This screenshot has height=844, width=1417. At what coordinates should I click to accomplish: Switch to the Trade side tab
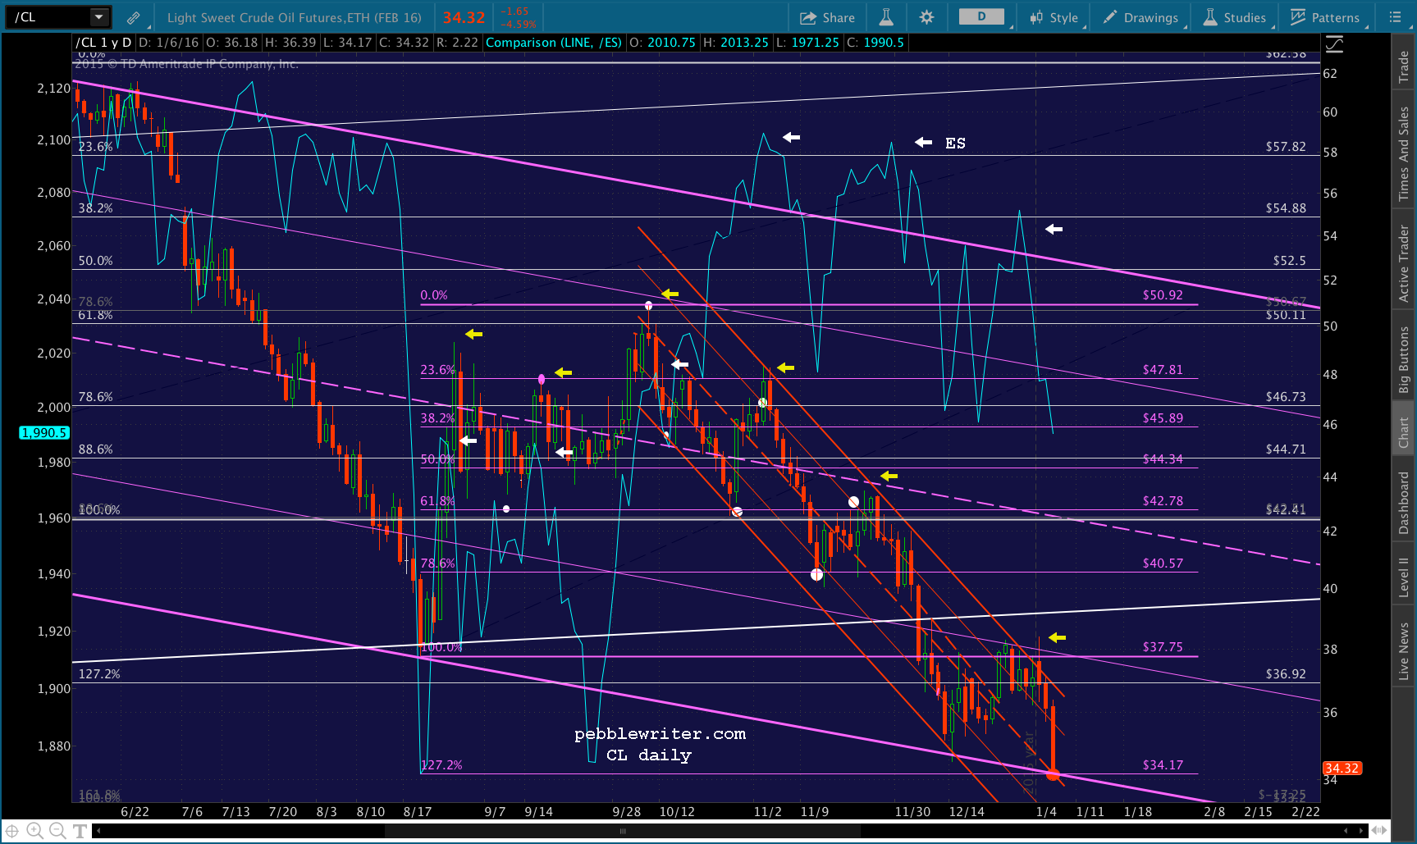(1404, 66)
